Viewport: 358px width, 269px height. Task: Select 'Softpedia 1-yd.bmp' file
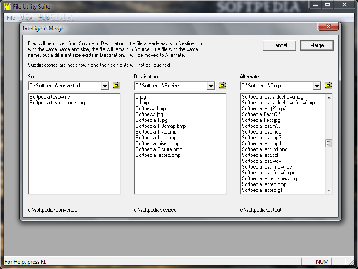pos(156,138)
